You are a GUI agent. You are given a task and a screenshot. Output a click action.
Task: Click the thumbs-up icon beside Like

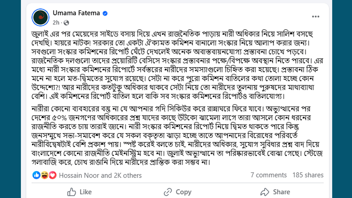[71, 192]
